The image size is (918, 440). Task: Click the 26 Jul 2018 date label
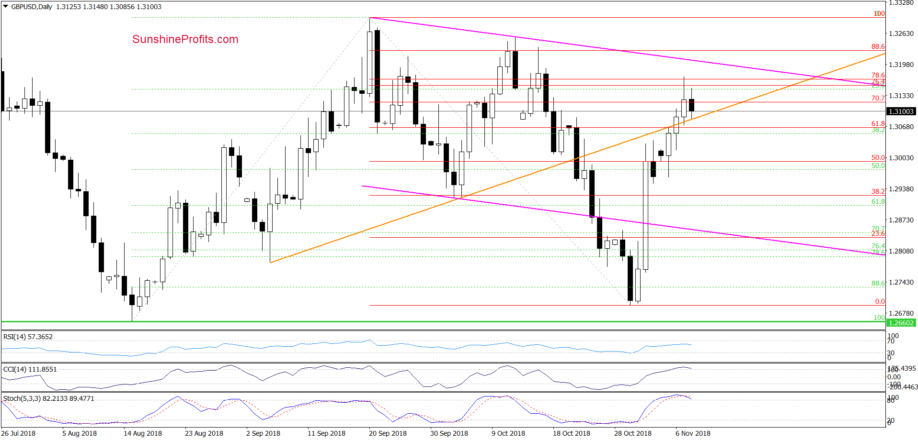18,433
